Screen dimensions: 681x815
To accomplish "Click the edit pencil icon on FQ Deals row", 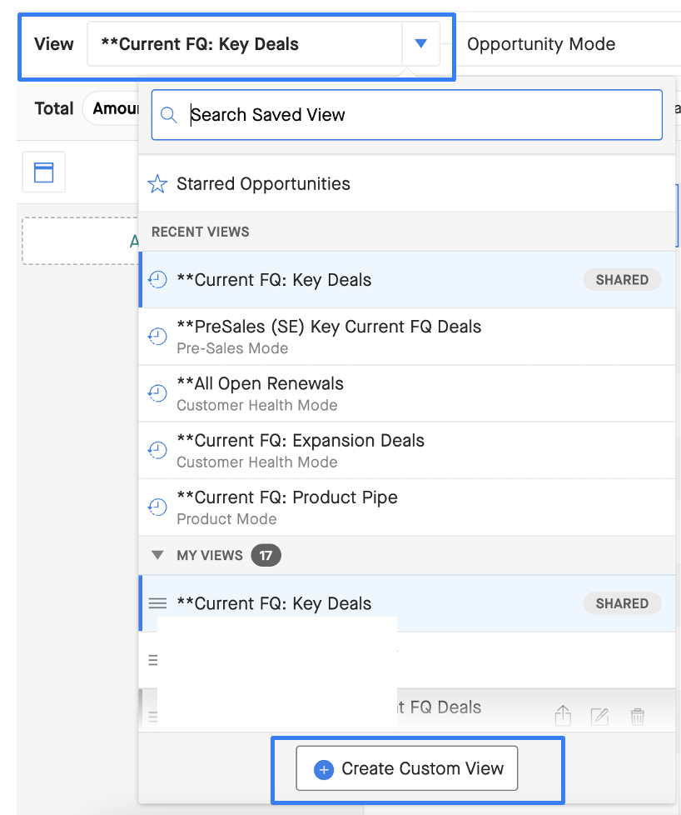I will (600, 716).
